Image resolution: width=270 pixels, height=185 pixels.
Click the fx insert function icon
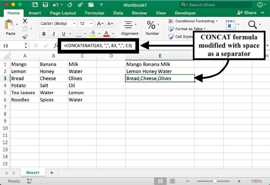[x=55, y=46]
